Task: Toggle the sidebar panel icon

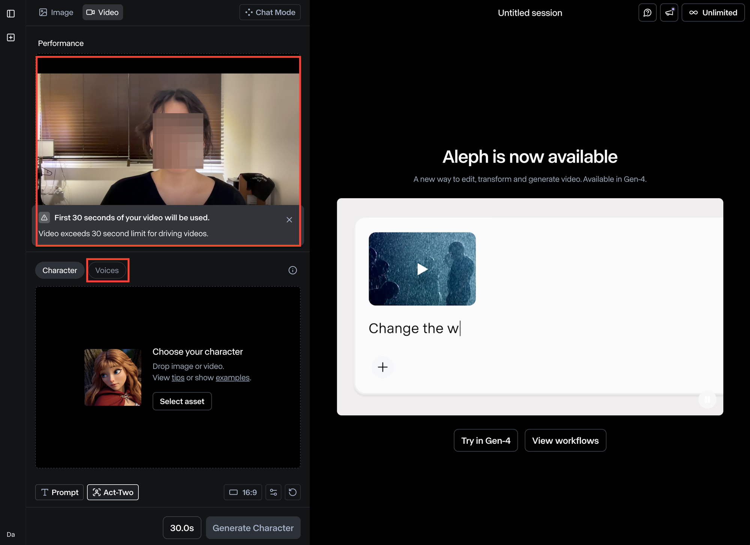Action: [x=11, y=13]
